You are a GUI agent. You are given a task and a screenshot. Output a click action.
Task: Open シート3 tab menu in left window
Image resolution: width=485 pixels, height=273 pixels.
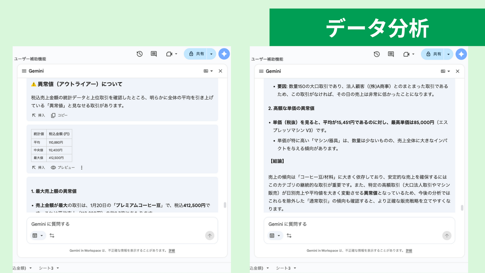click(58, 268)
